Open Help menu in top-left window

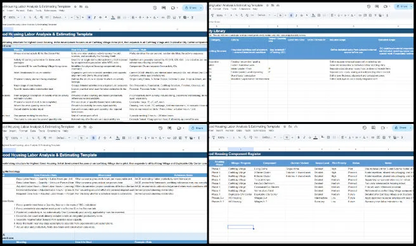click(62, 11)
